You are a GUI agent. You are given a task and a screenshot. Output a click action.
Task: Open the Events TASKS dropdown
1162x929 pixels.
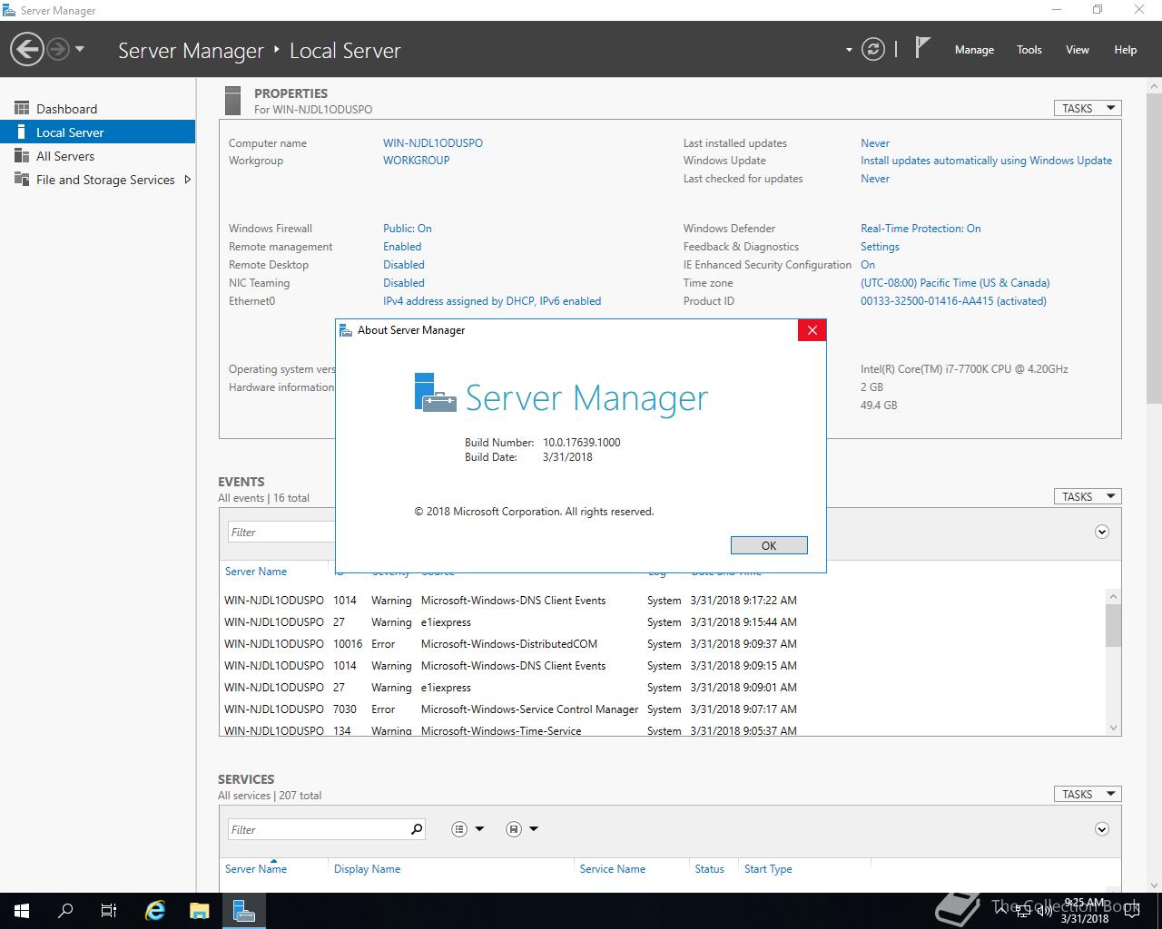click(1088, 496)
